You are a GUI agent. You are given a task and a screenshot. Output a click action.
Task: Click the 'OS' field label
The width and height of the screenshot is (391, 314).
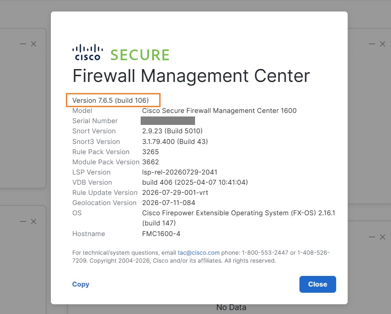[x=77, y=213]
